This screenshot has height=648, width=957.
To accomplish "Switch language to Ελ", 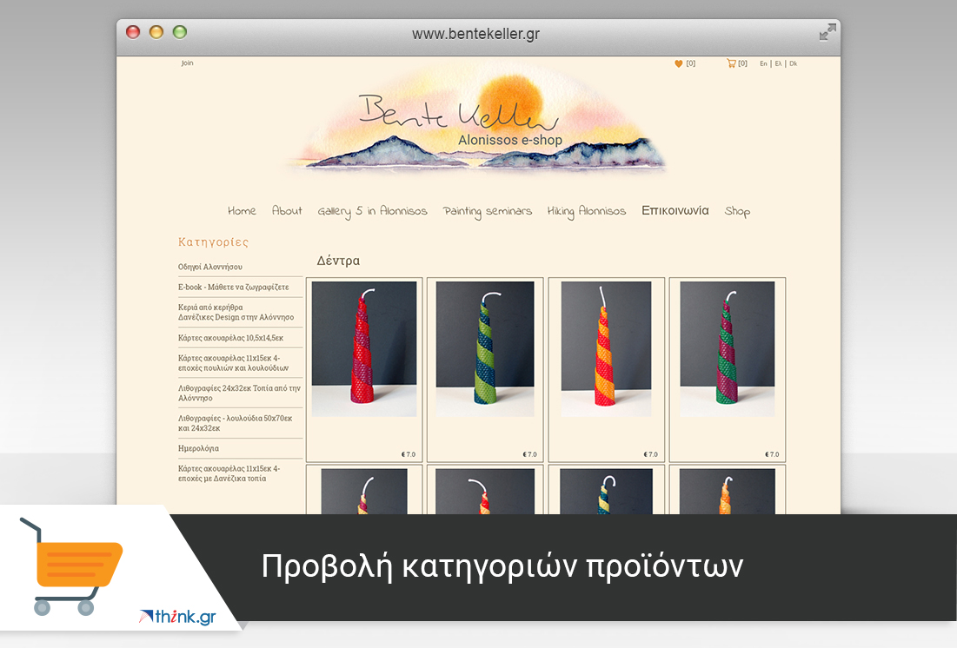I will [x=778, y=63].
